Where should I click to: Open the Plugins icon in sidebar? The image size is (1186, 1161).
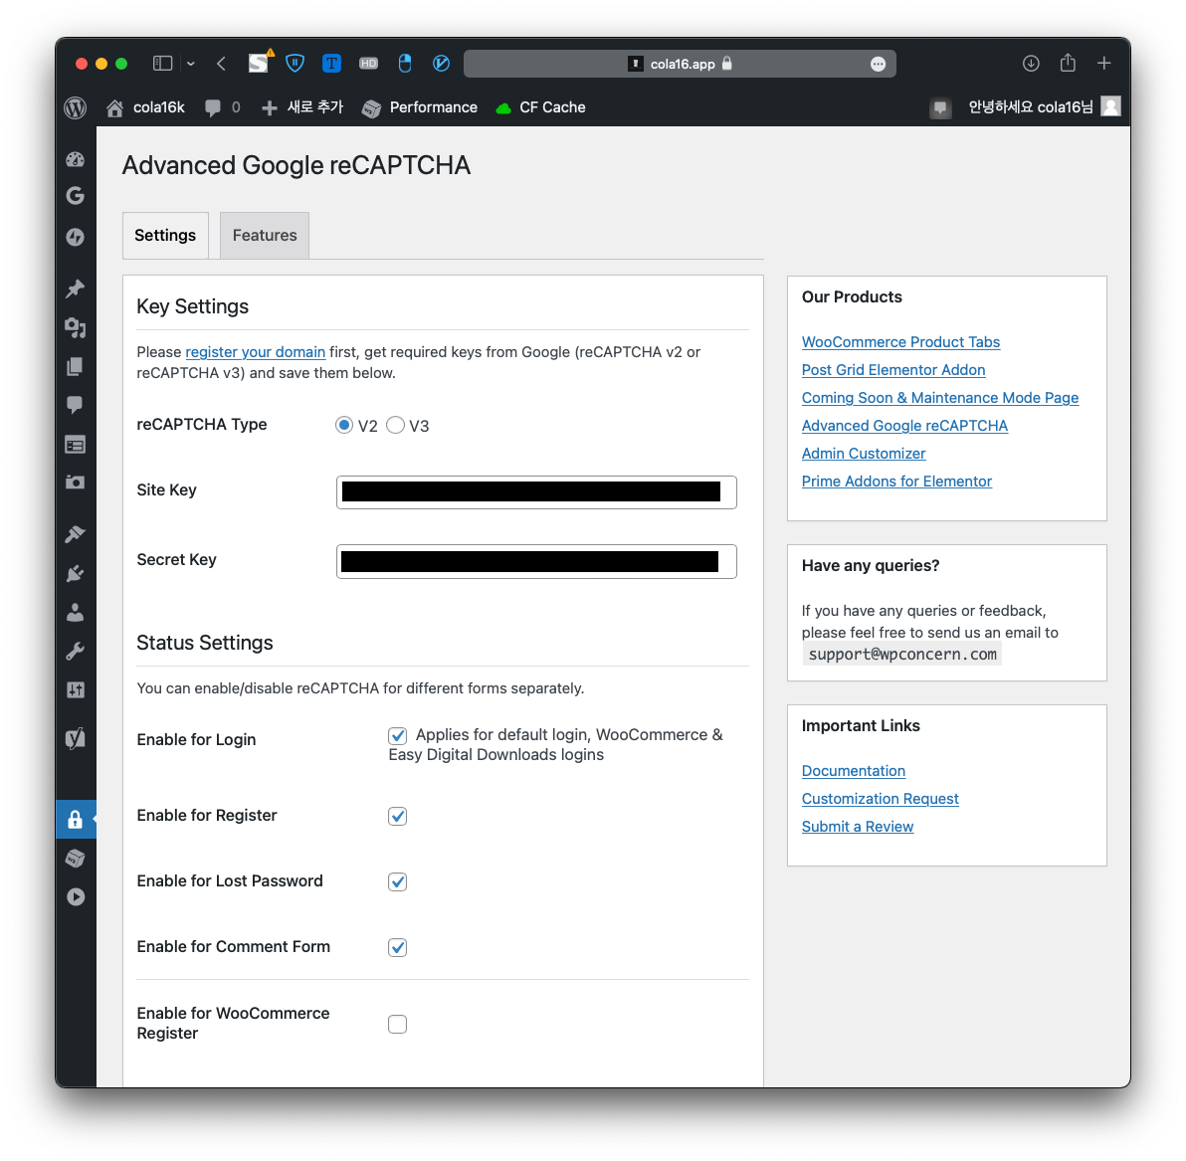tap(75, 573)
